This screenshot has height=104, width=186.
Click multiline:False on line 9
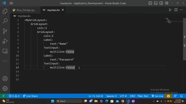tap(62, 52)
